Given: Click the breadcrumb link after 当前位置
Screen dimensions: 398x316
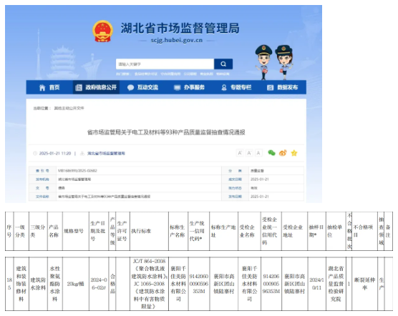Looking at the screenshot, I should [x=69, y=108].
